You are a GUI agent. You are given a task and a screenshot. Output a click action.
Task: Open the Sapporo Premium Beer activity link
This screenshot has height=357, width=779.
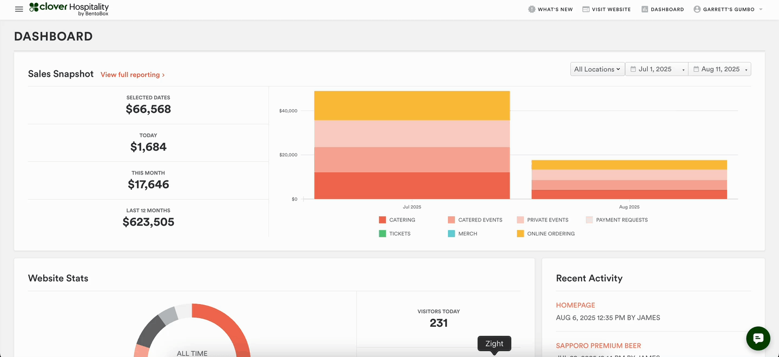tap(598, 346)
